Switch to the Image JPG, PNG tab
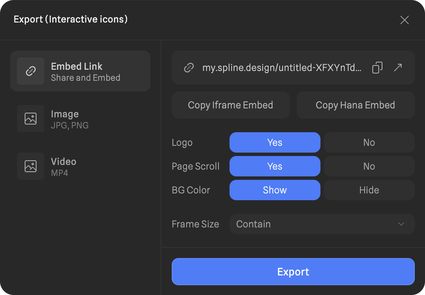425x295 pixels. 81,119
